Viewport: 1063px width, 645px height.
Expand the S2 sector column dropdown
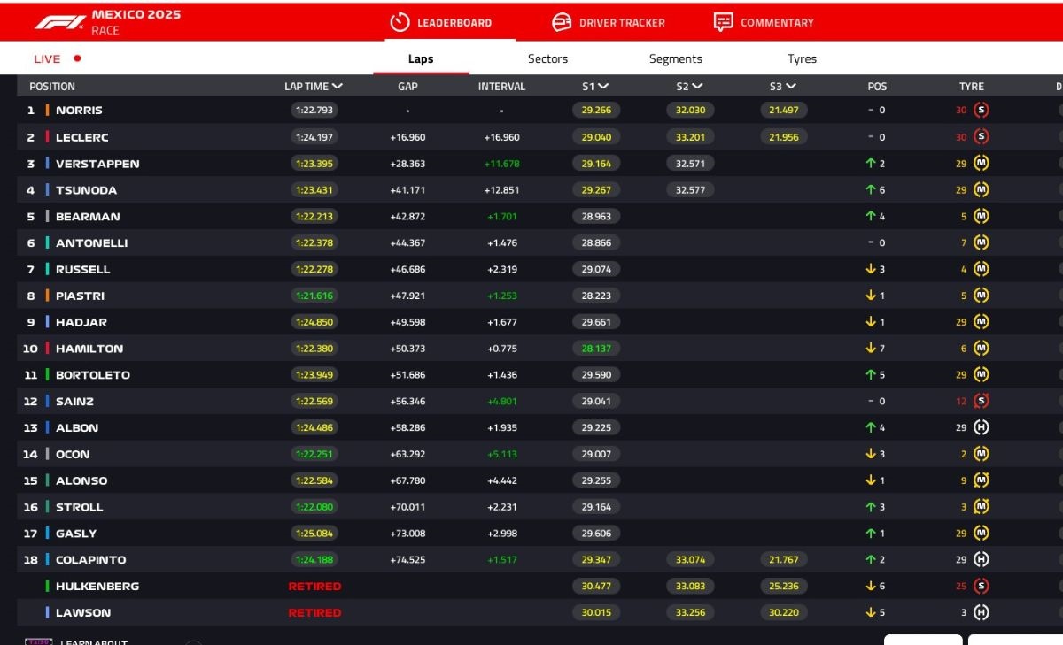697,87
